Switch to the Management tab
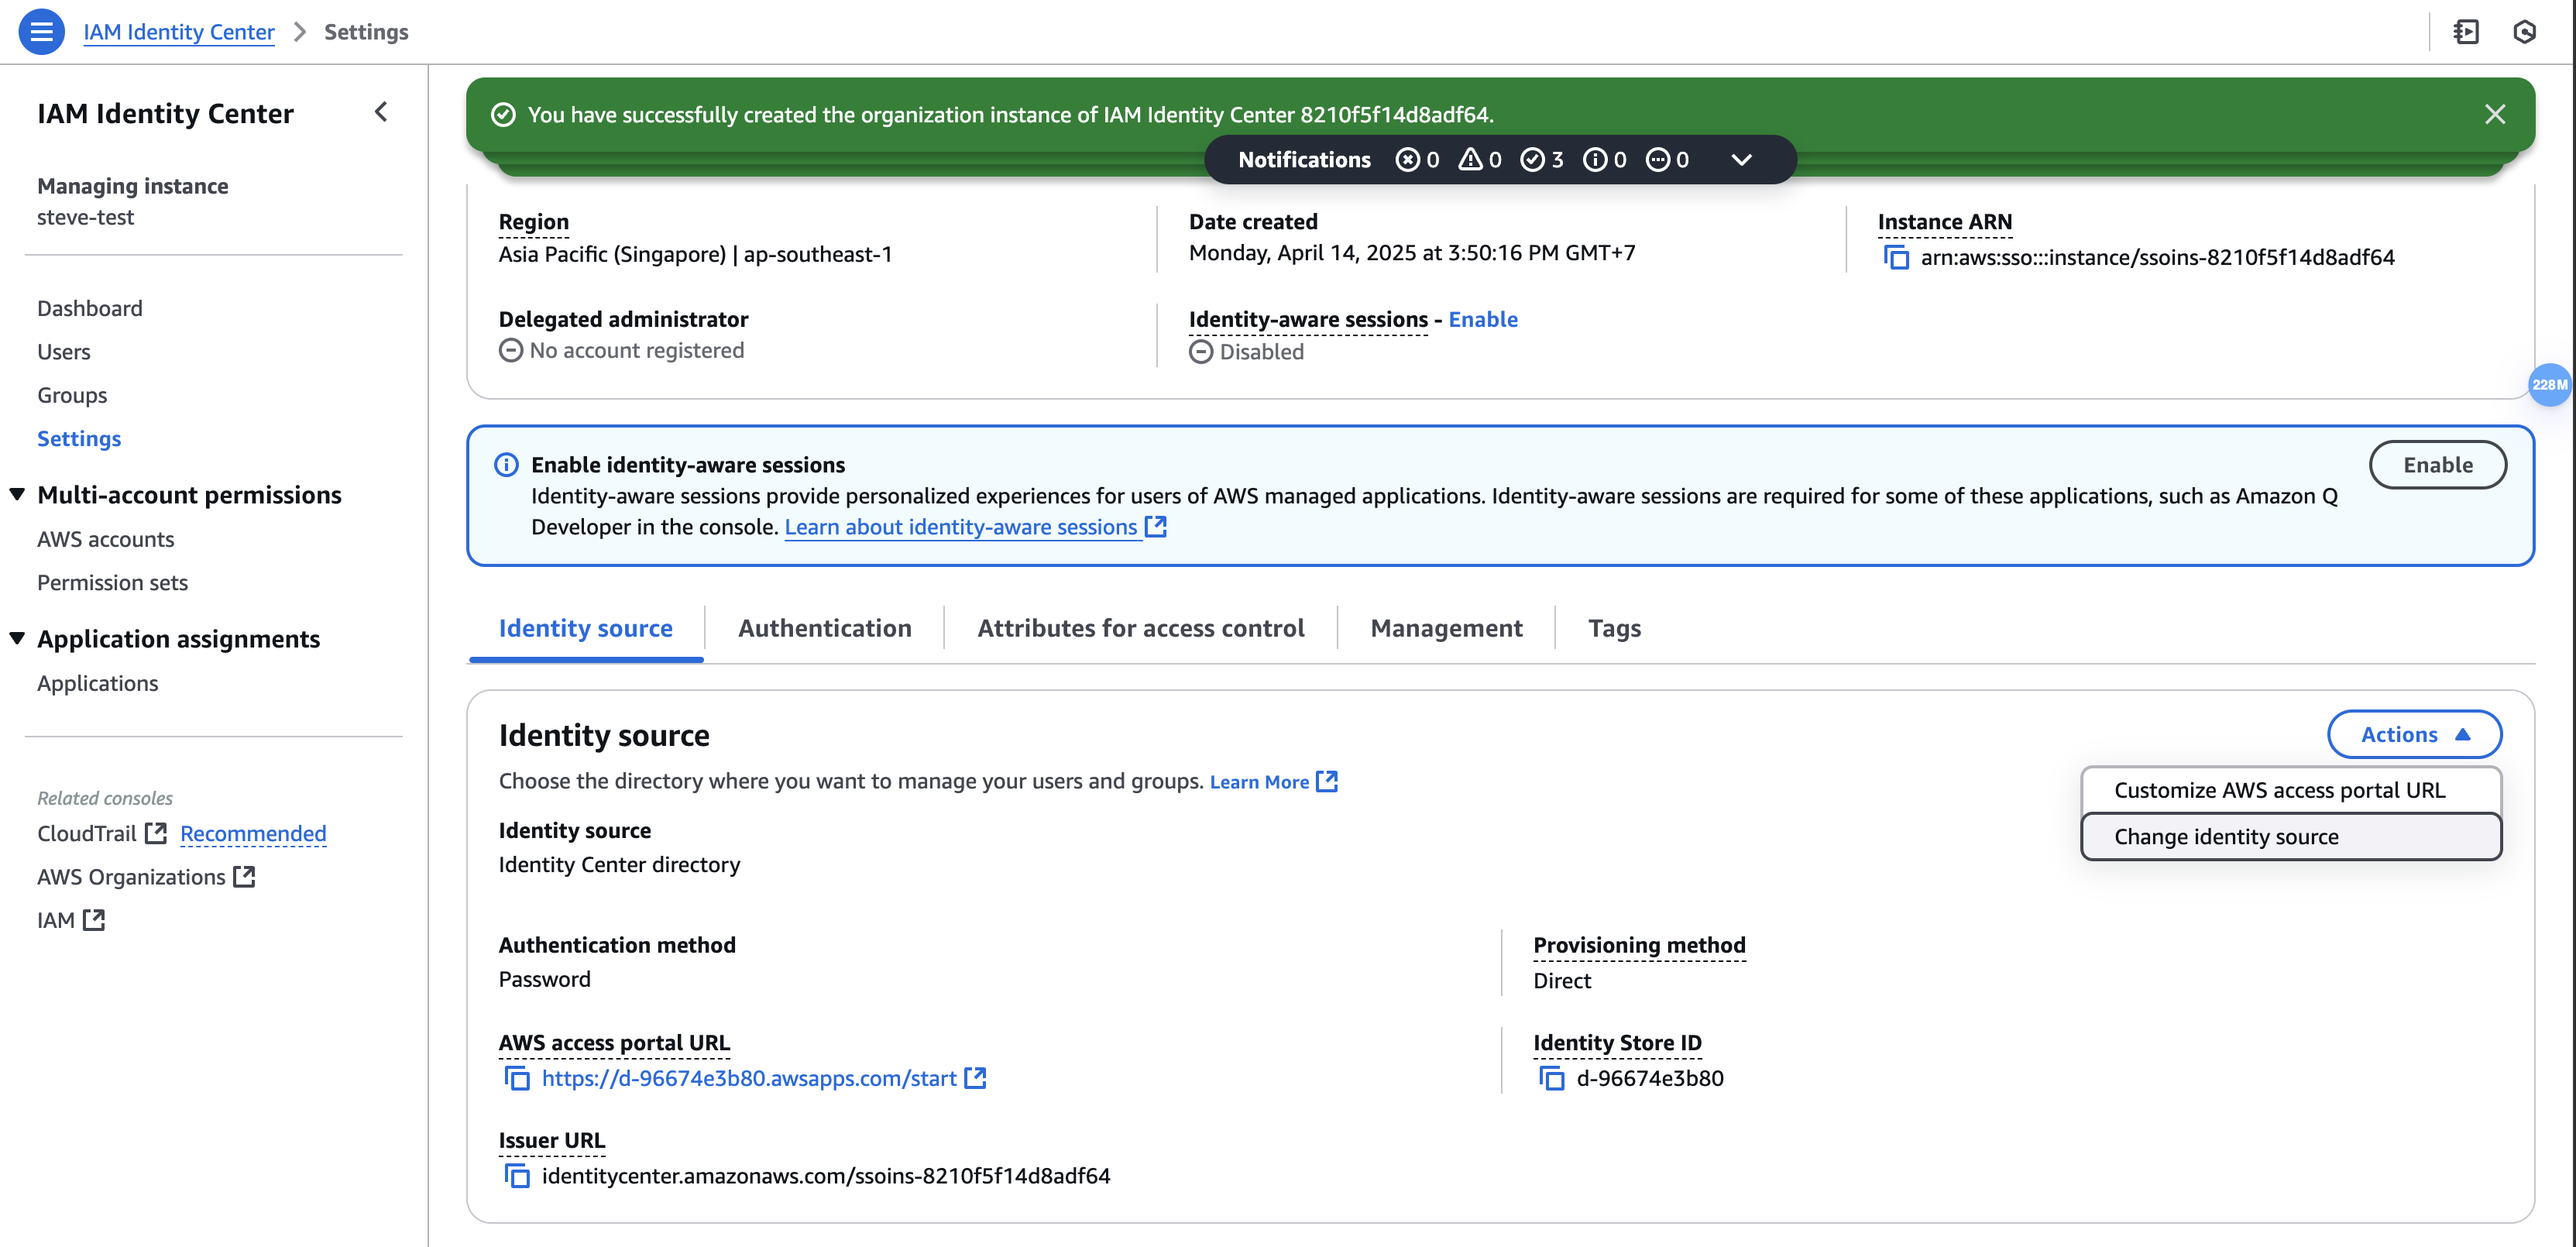 1446,628
